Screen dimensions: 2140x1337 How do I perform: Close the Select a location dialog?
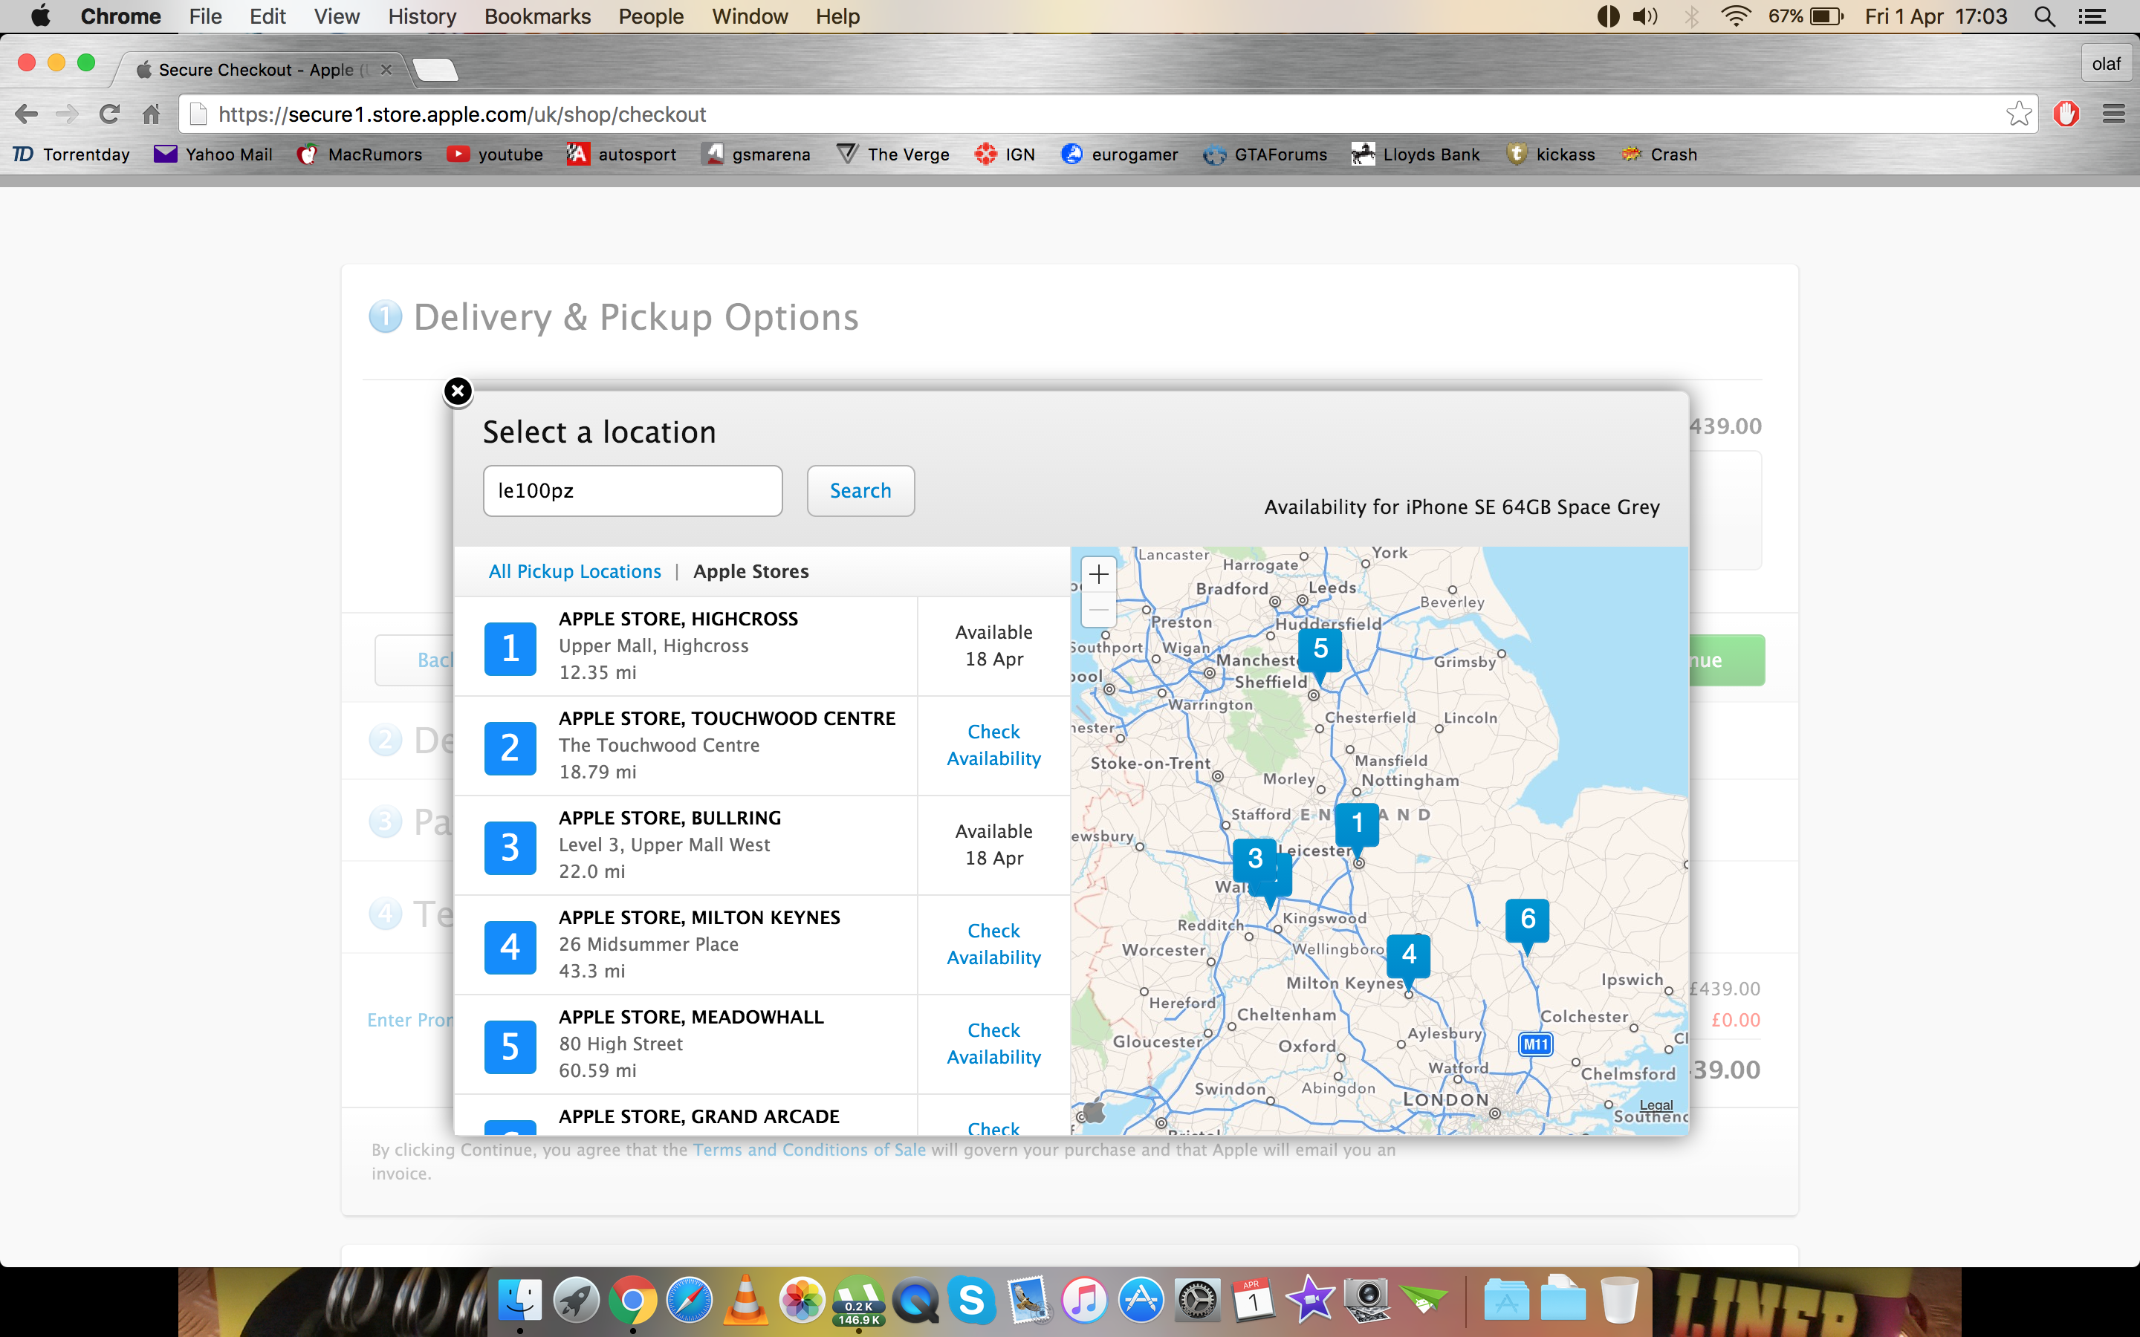point(457,391)
